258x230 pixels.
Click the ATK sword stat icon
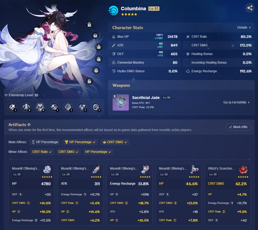point(113,45)
